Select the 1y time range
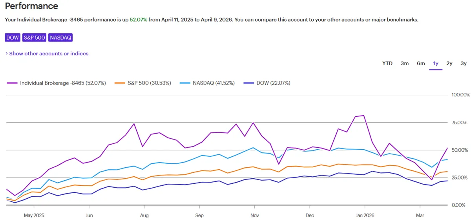The image size is (471, 221). [x=436, y=63]
